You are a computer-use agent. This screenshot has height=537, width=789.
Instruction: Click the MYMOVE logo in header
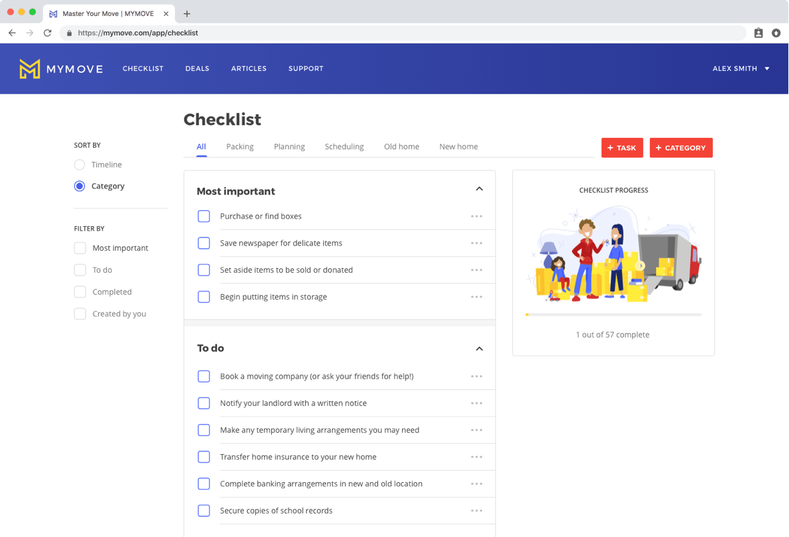tap(61, 69)
